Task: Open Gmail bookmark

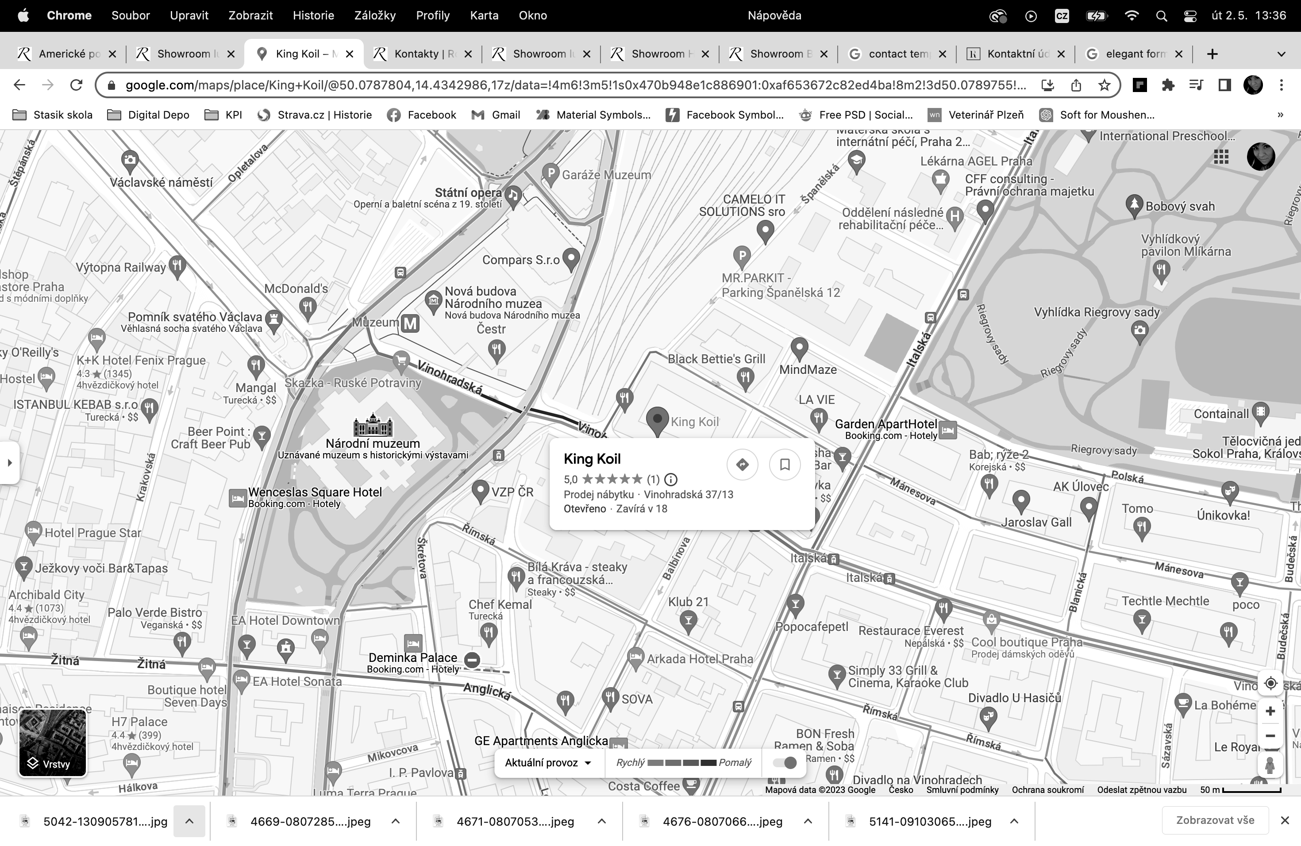Action: (496, 115)
